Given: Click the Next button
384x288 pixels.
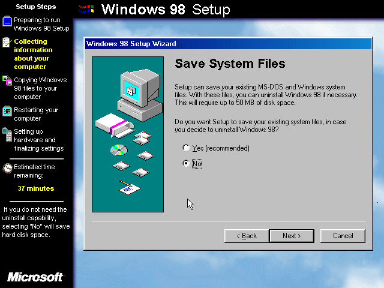Looking at the screenshot, I should (x=292, y=236).
